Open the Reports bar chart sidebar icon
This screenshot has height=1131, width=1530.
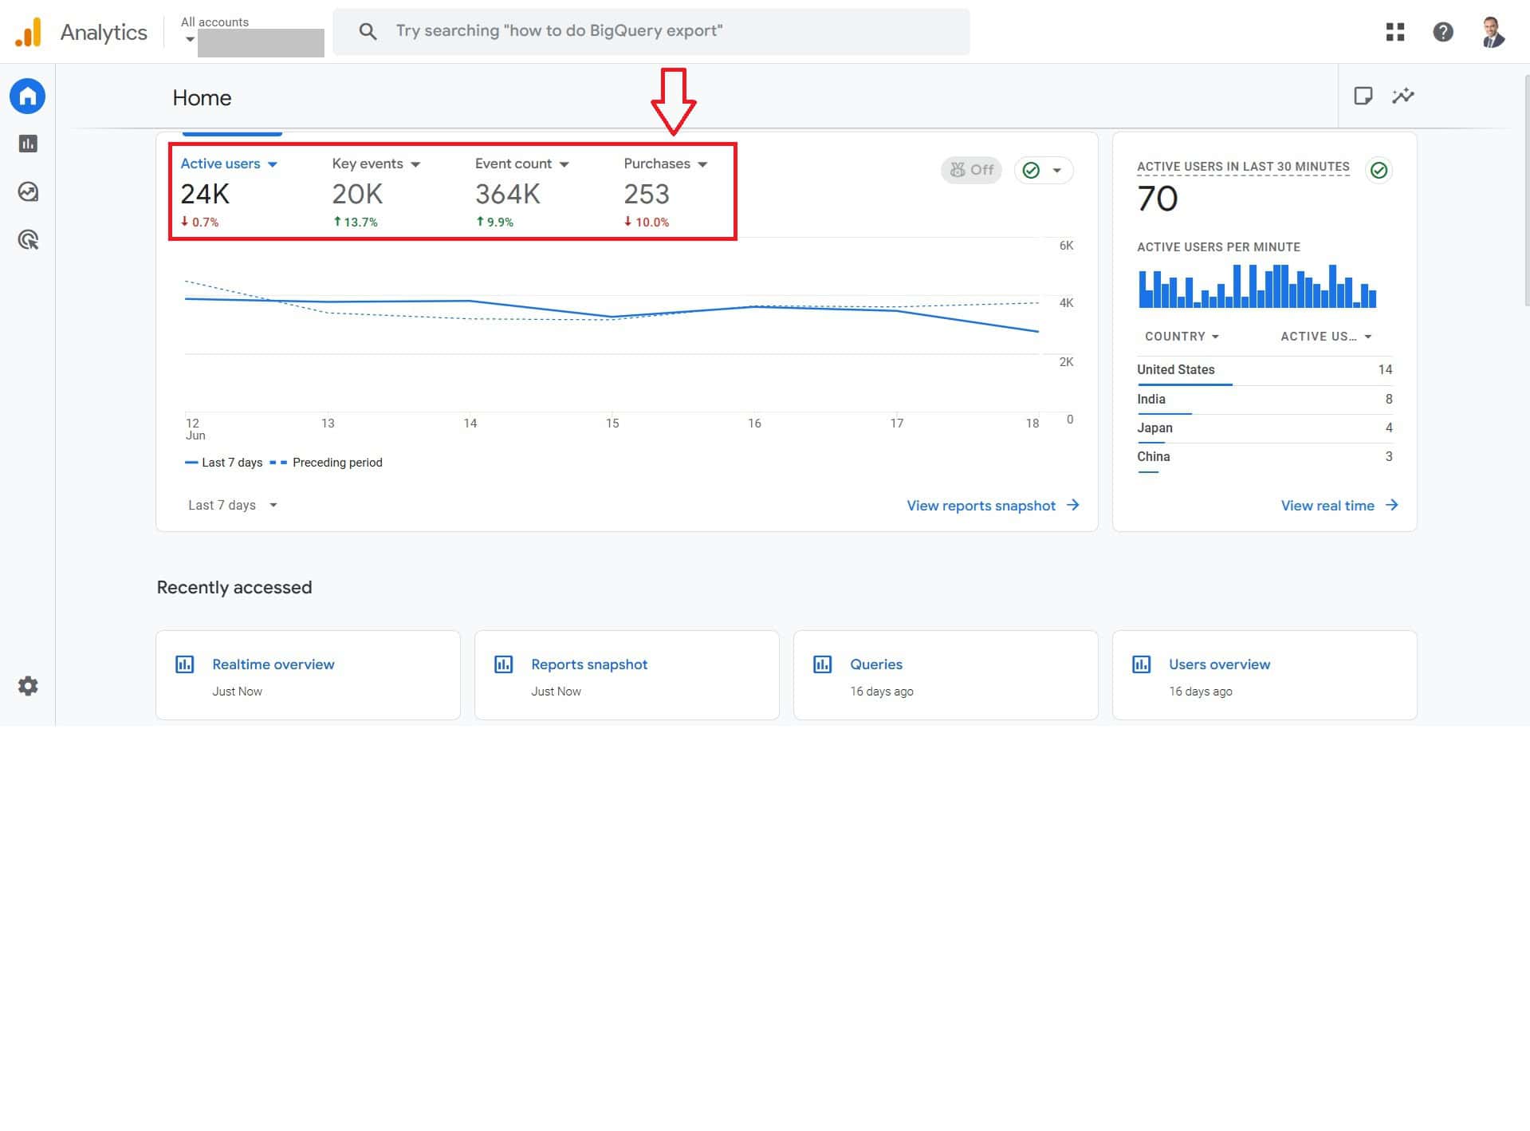[28, 144]
